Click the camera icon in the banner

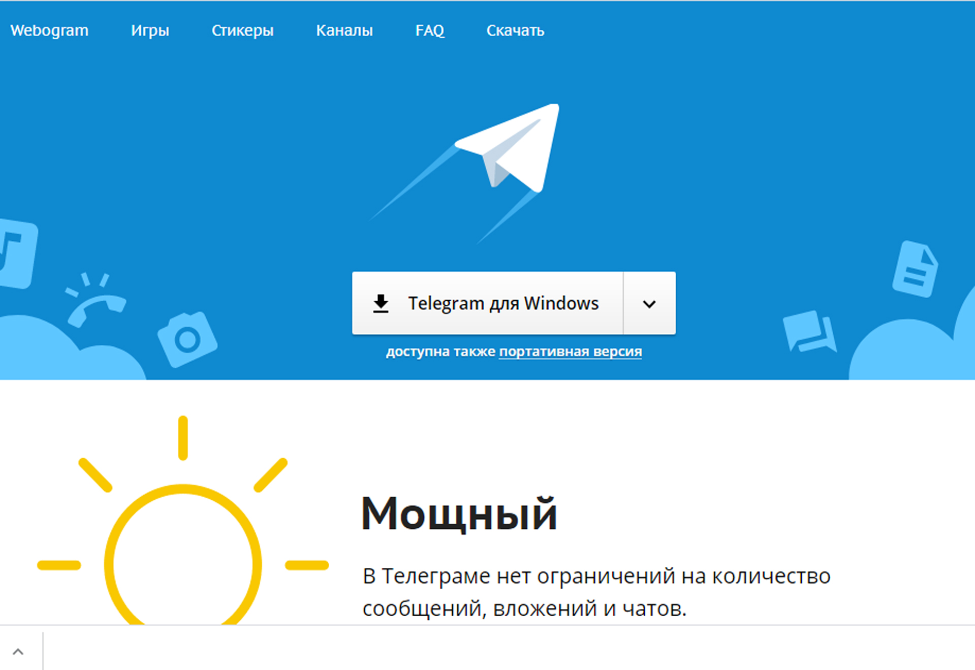[187, 339]
